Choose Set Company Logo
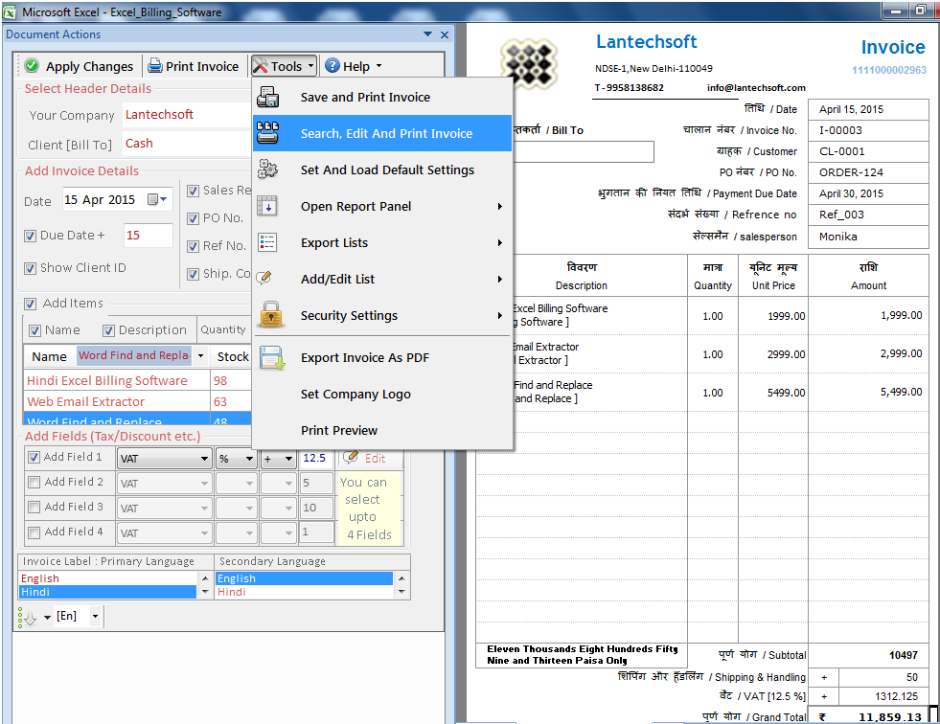Viewport: 940px width, 724px height. click(382, 394)
